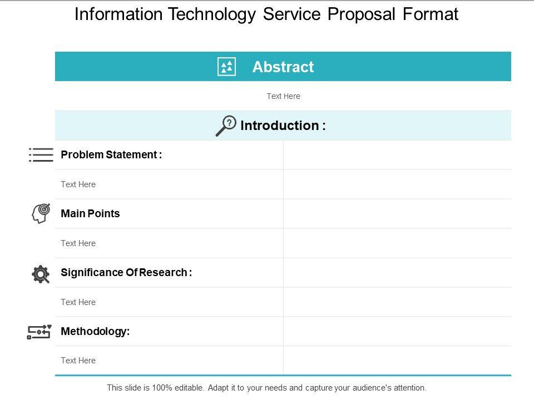
Task: Click the "Text Here" placeholder under Significance Of Research
Action: [x=78, y=302]
